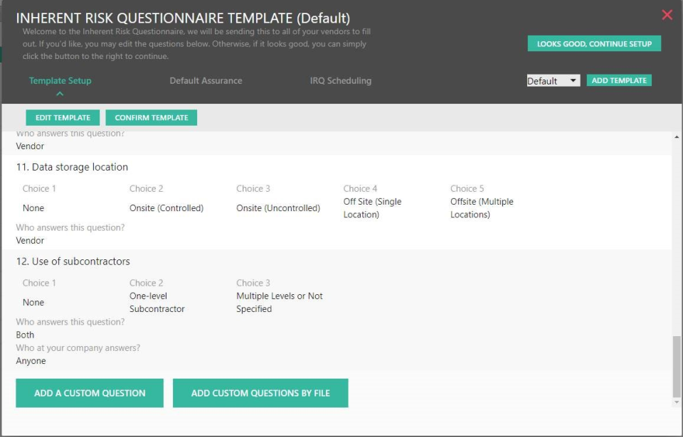683x437 pixels.
Task: Click ADD CUSTOM QUESTIONS BY FILE
Action: tap(260, 392)
